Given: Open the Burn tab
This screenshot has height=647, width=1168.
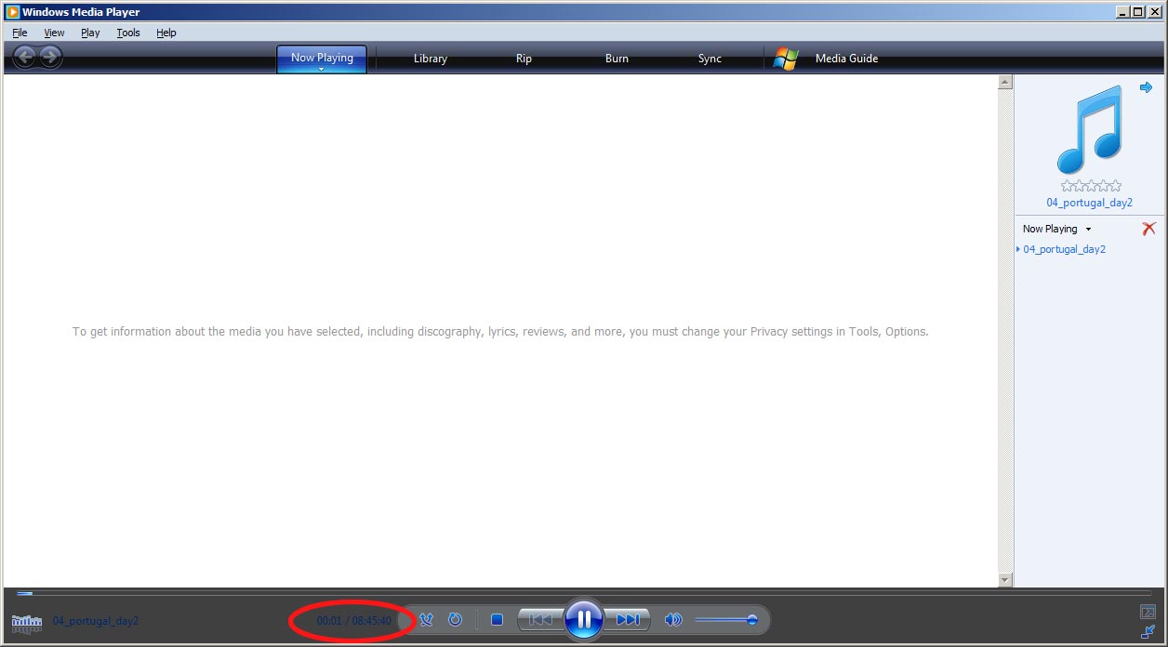Looking at the screenshot, I should pyautogui.click(x=617, y=59).
